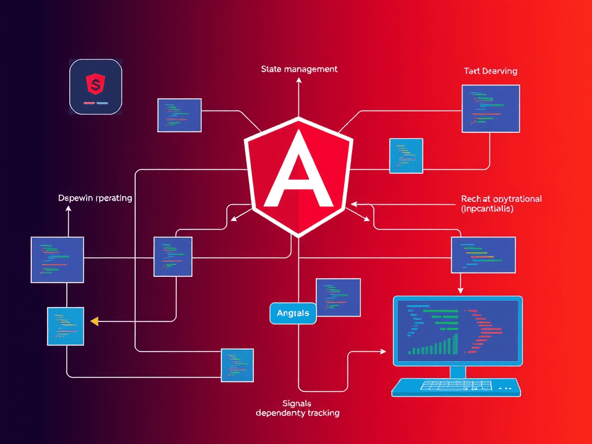Select the State management label
The height and width of the screenshot is (444, 592).
(298, 69)
